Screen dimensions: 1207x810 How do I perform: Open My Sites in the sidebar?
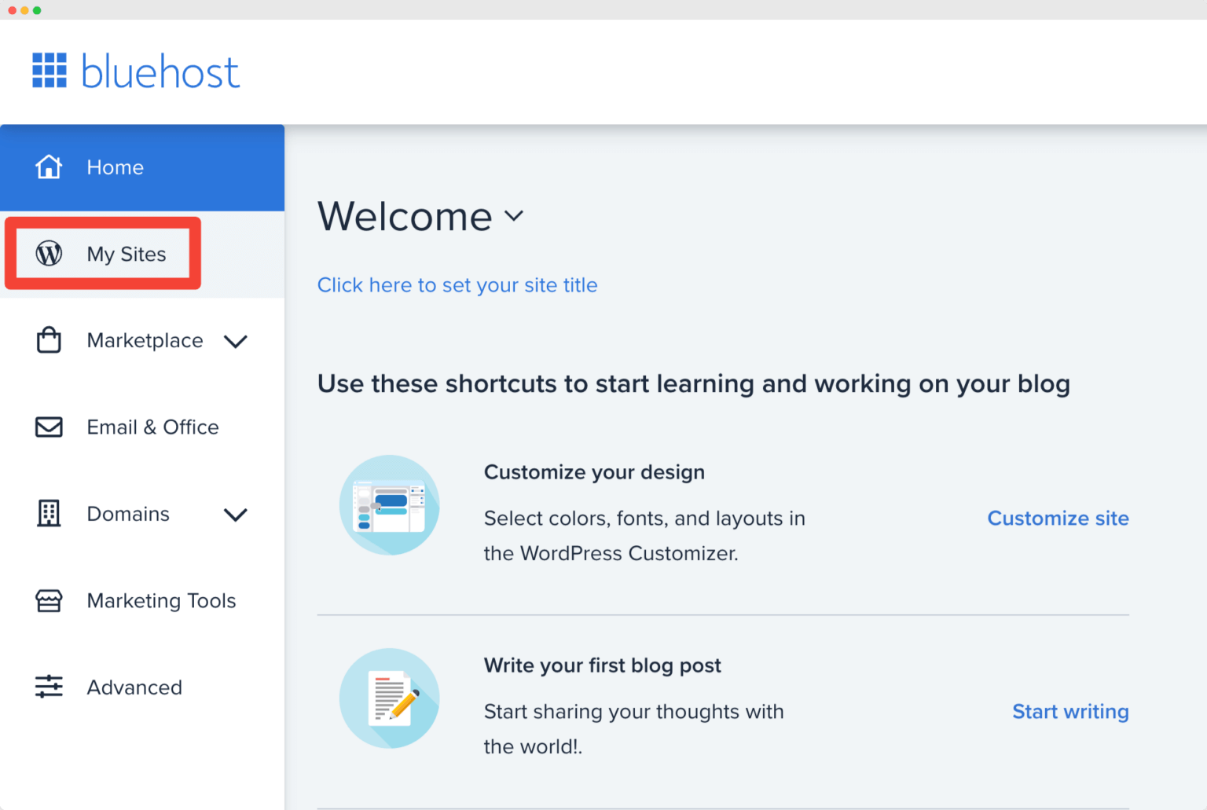[127, 255]
